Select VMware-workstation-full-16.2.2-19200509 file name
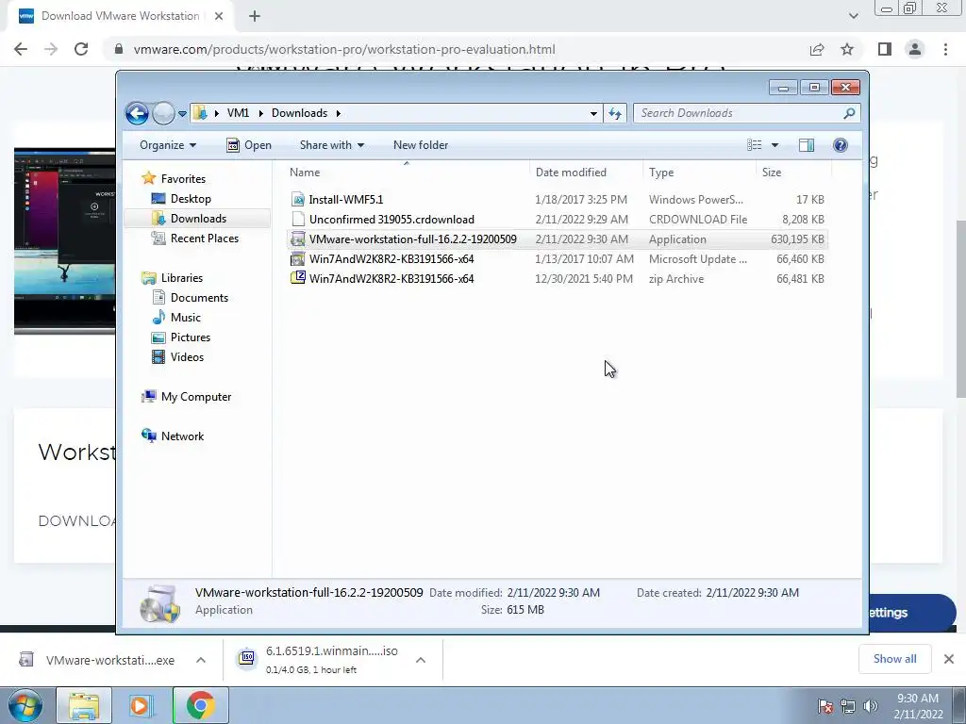The height and width of the screenshot is (724, 966). coord(413,239)
